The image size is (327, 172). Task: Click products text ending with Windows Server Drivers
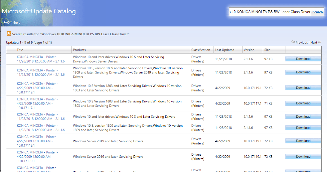119,59
